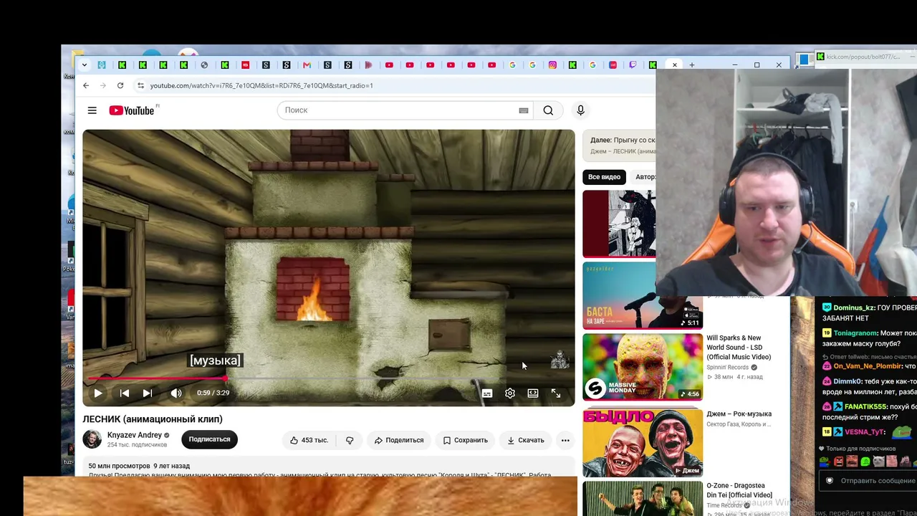Switch to the Twitch tab
Viewport: 917px width, 516px height.
[633, 65]
